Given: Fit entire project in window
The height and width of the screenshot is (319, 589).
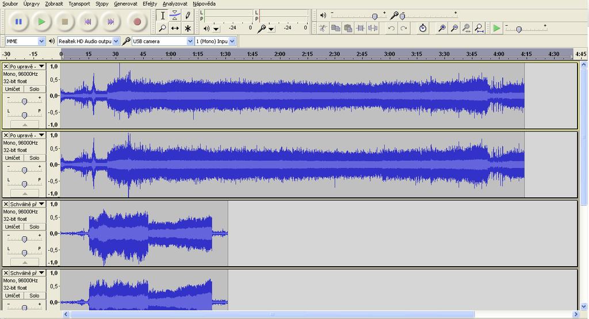Looking at the screenshot, I should 479,28.
